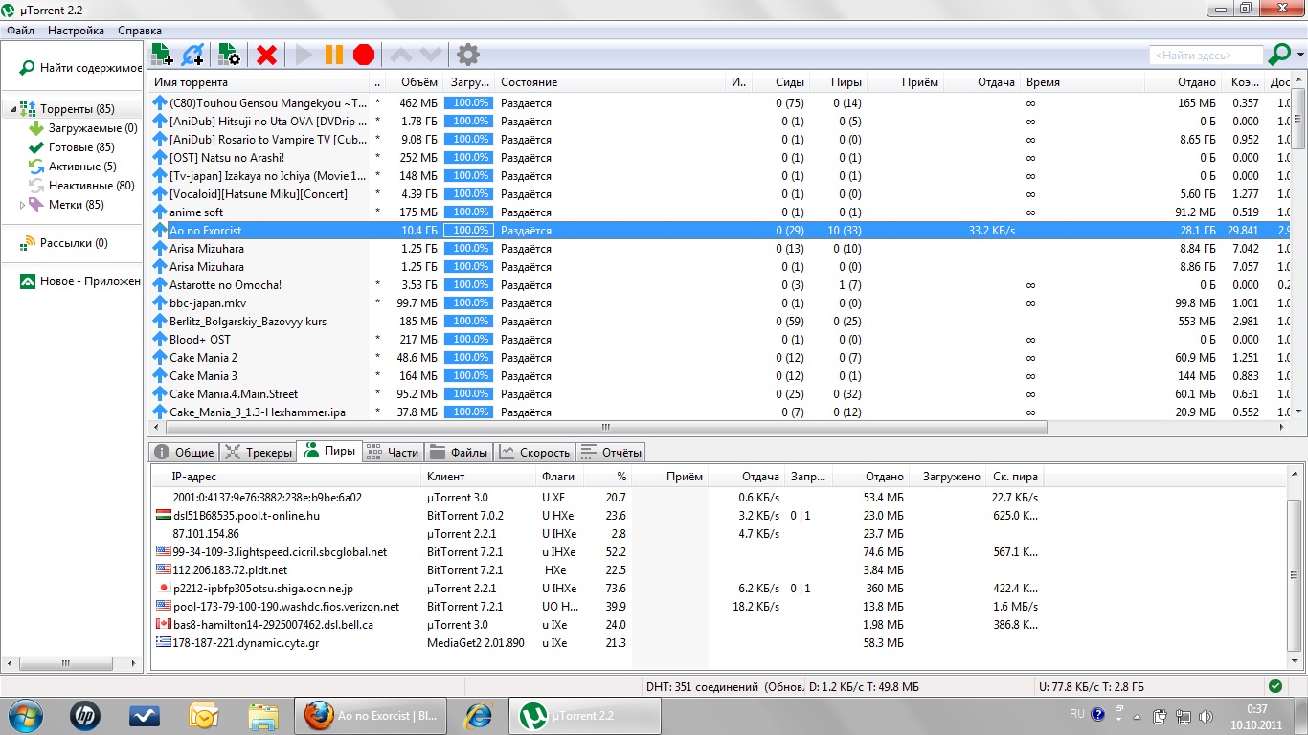Click the torrent list horizontal scrollbar
1308x735 pixels.
(x=603, y=428)
